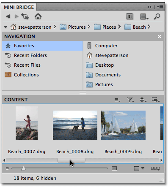Select Recent Files in Navigation
This screenshot has height=187, width=168.
(42, 65)
